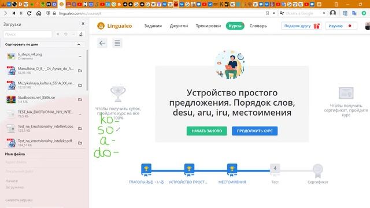This screenshot has width=370, height=208.
Task: Select Studbooks.net_8506.rar file name
Action: (x=36, y=98)
